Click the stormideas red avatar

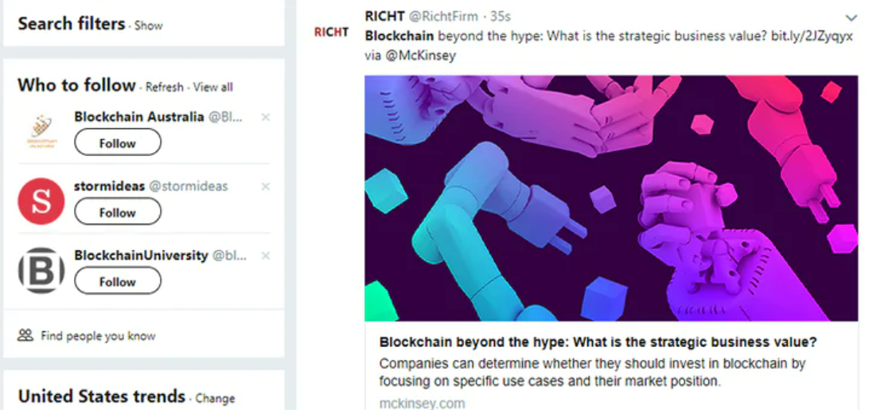click(x=41, y=201)
